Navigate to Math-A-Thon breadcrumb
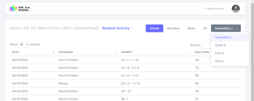This screenshot has height=101, width=254. tap(49, 28)
